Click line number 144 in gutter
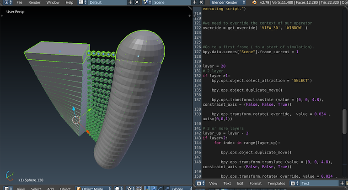 pos(198,143)
